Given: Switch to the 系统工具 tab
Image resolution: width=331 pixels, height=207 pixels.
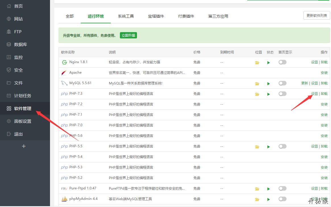Looking at the screenshot, I should tap(126, 16).
